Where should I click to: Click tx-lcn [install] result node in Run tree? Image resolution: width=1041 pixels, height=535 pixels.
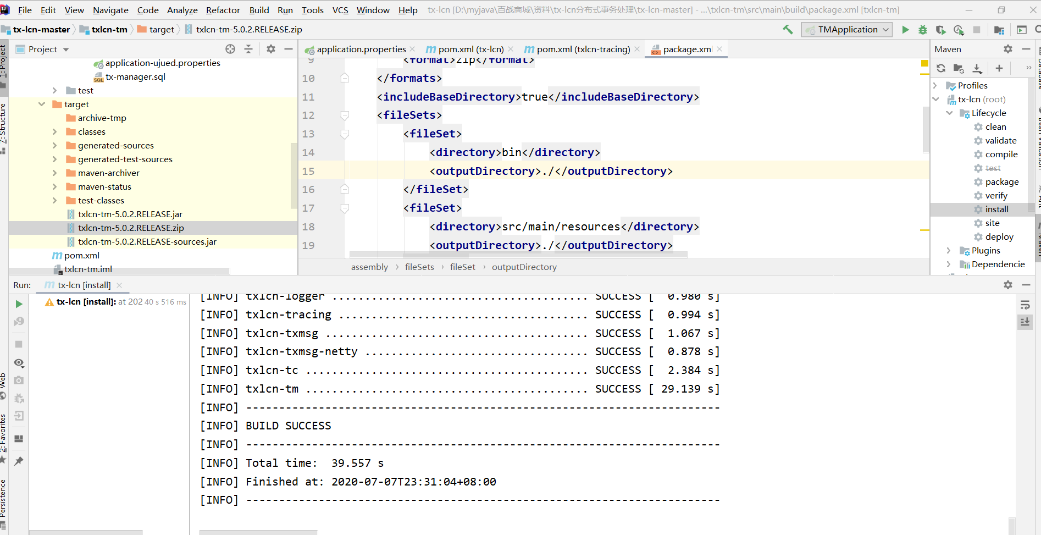[x=115, y=302]
